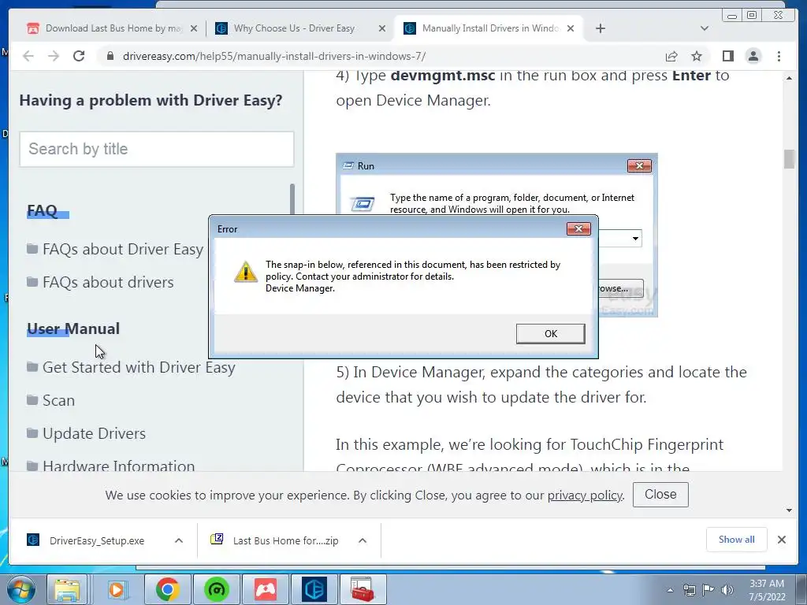807x605 pixels.
Task: Click the page vertical scrollbar thumb
Action: pyautogui.click(x=789, y=159)
